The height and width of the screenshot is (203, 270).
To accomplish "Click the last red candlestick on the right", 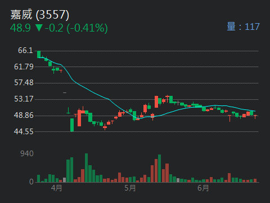I will (255, 117).
